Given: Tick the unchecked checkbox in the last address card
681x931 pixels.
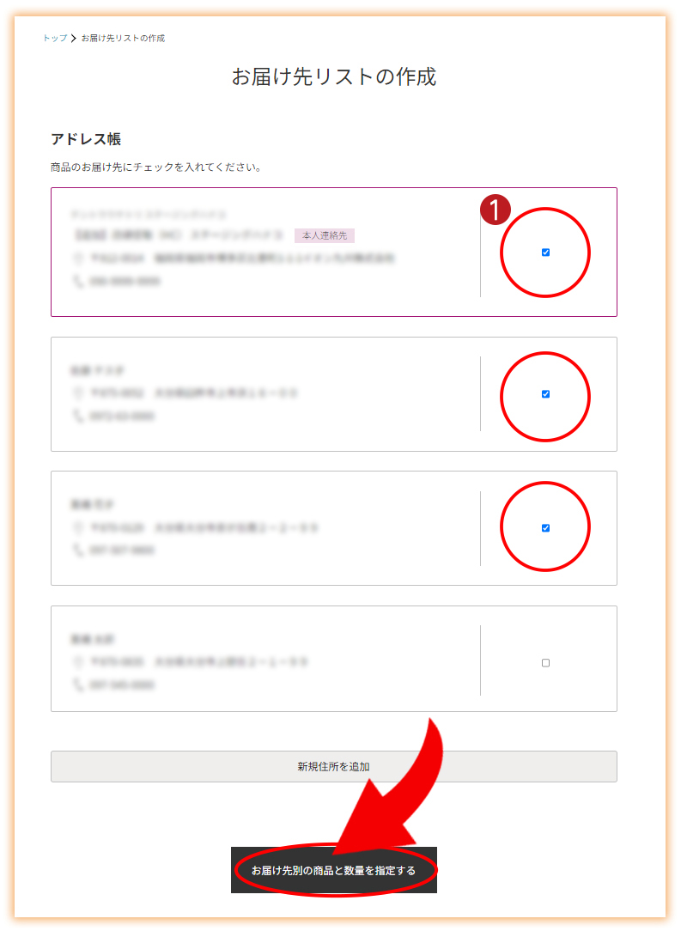Looking at the screenshot, I should click(x=545, y=663).
